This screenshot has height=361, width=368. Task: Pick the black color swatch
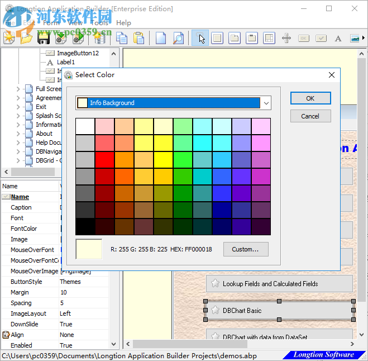85,227
